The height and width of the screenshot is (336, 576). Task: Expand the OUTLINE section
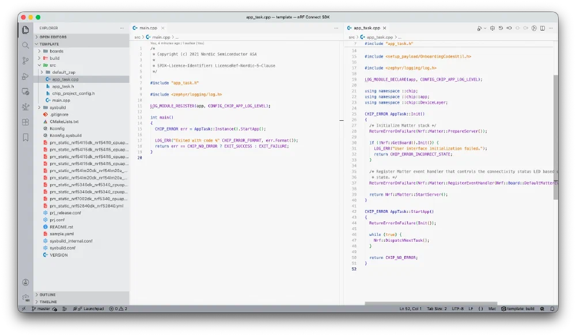pos(48,295)
